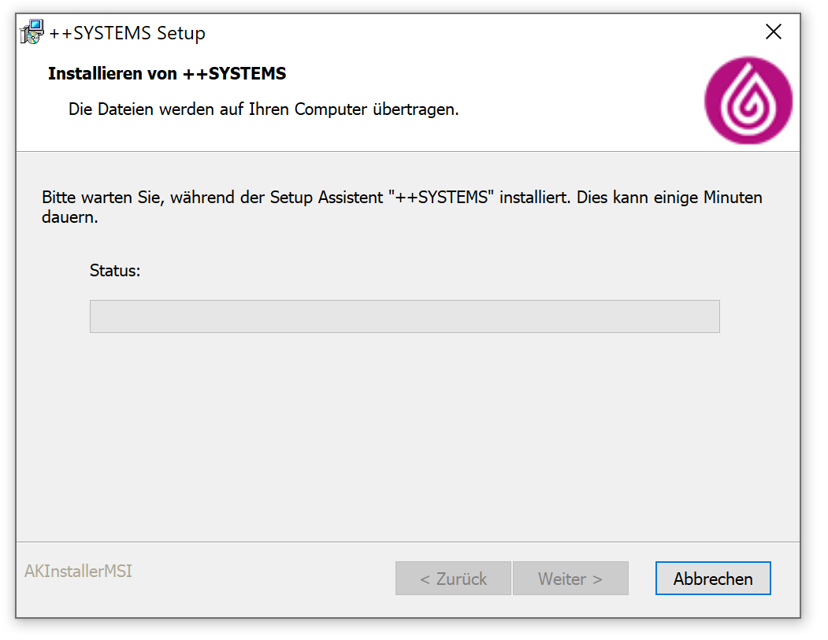Click the empty title bar area
The image size is (828, 640).
click(473, 32)
